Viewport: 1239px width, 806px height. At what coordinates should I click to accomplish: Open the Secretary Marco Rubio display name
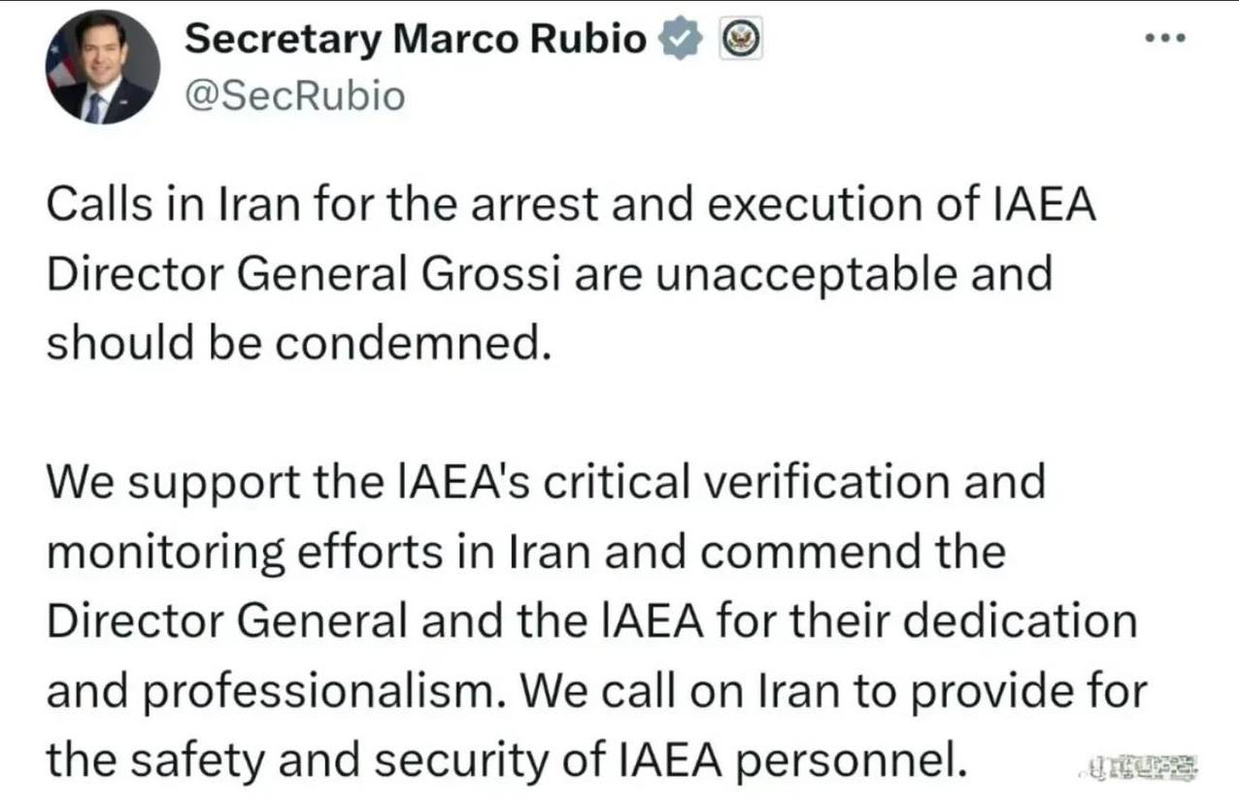coord(415,40)
